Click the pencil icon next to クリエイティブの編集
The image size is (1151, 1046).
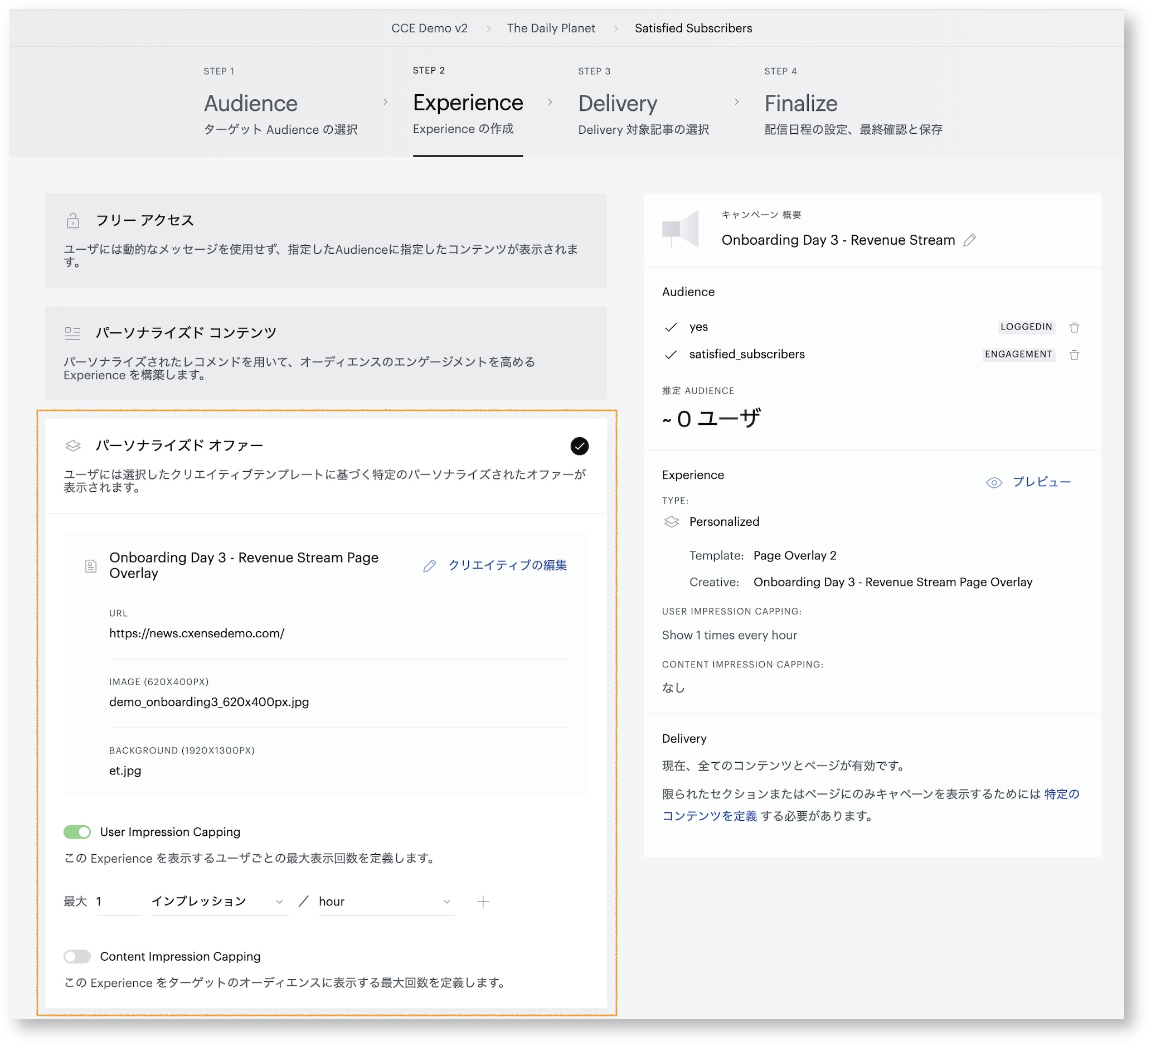pyautogui.click(x=429, y=566)
